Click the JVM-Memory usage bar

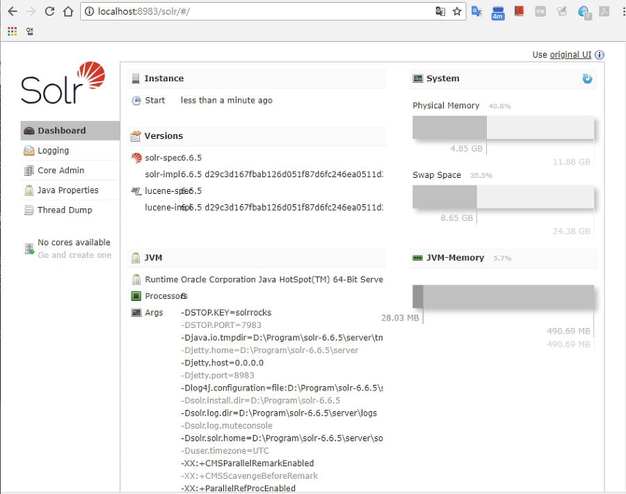(x=502, y=297)
